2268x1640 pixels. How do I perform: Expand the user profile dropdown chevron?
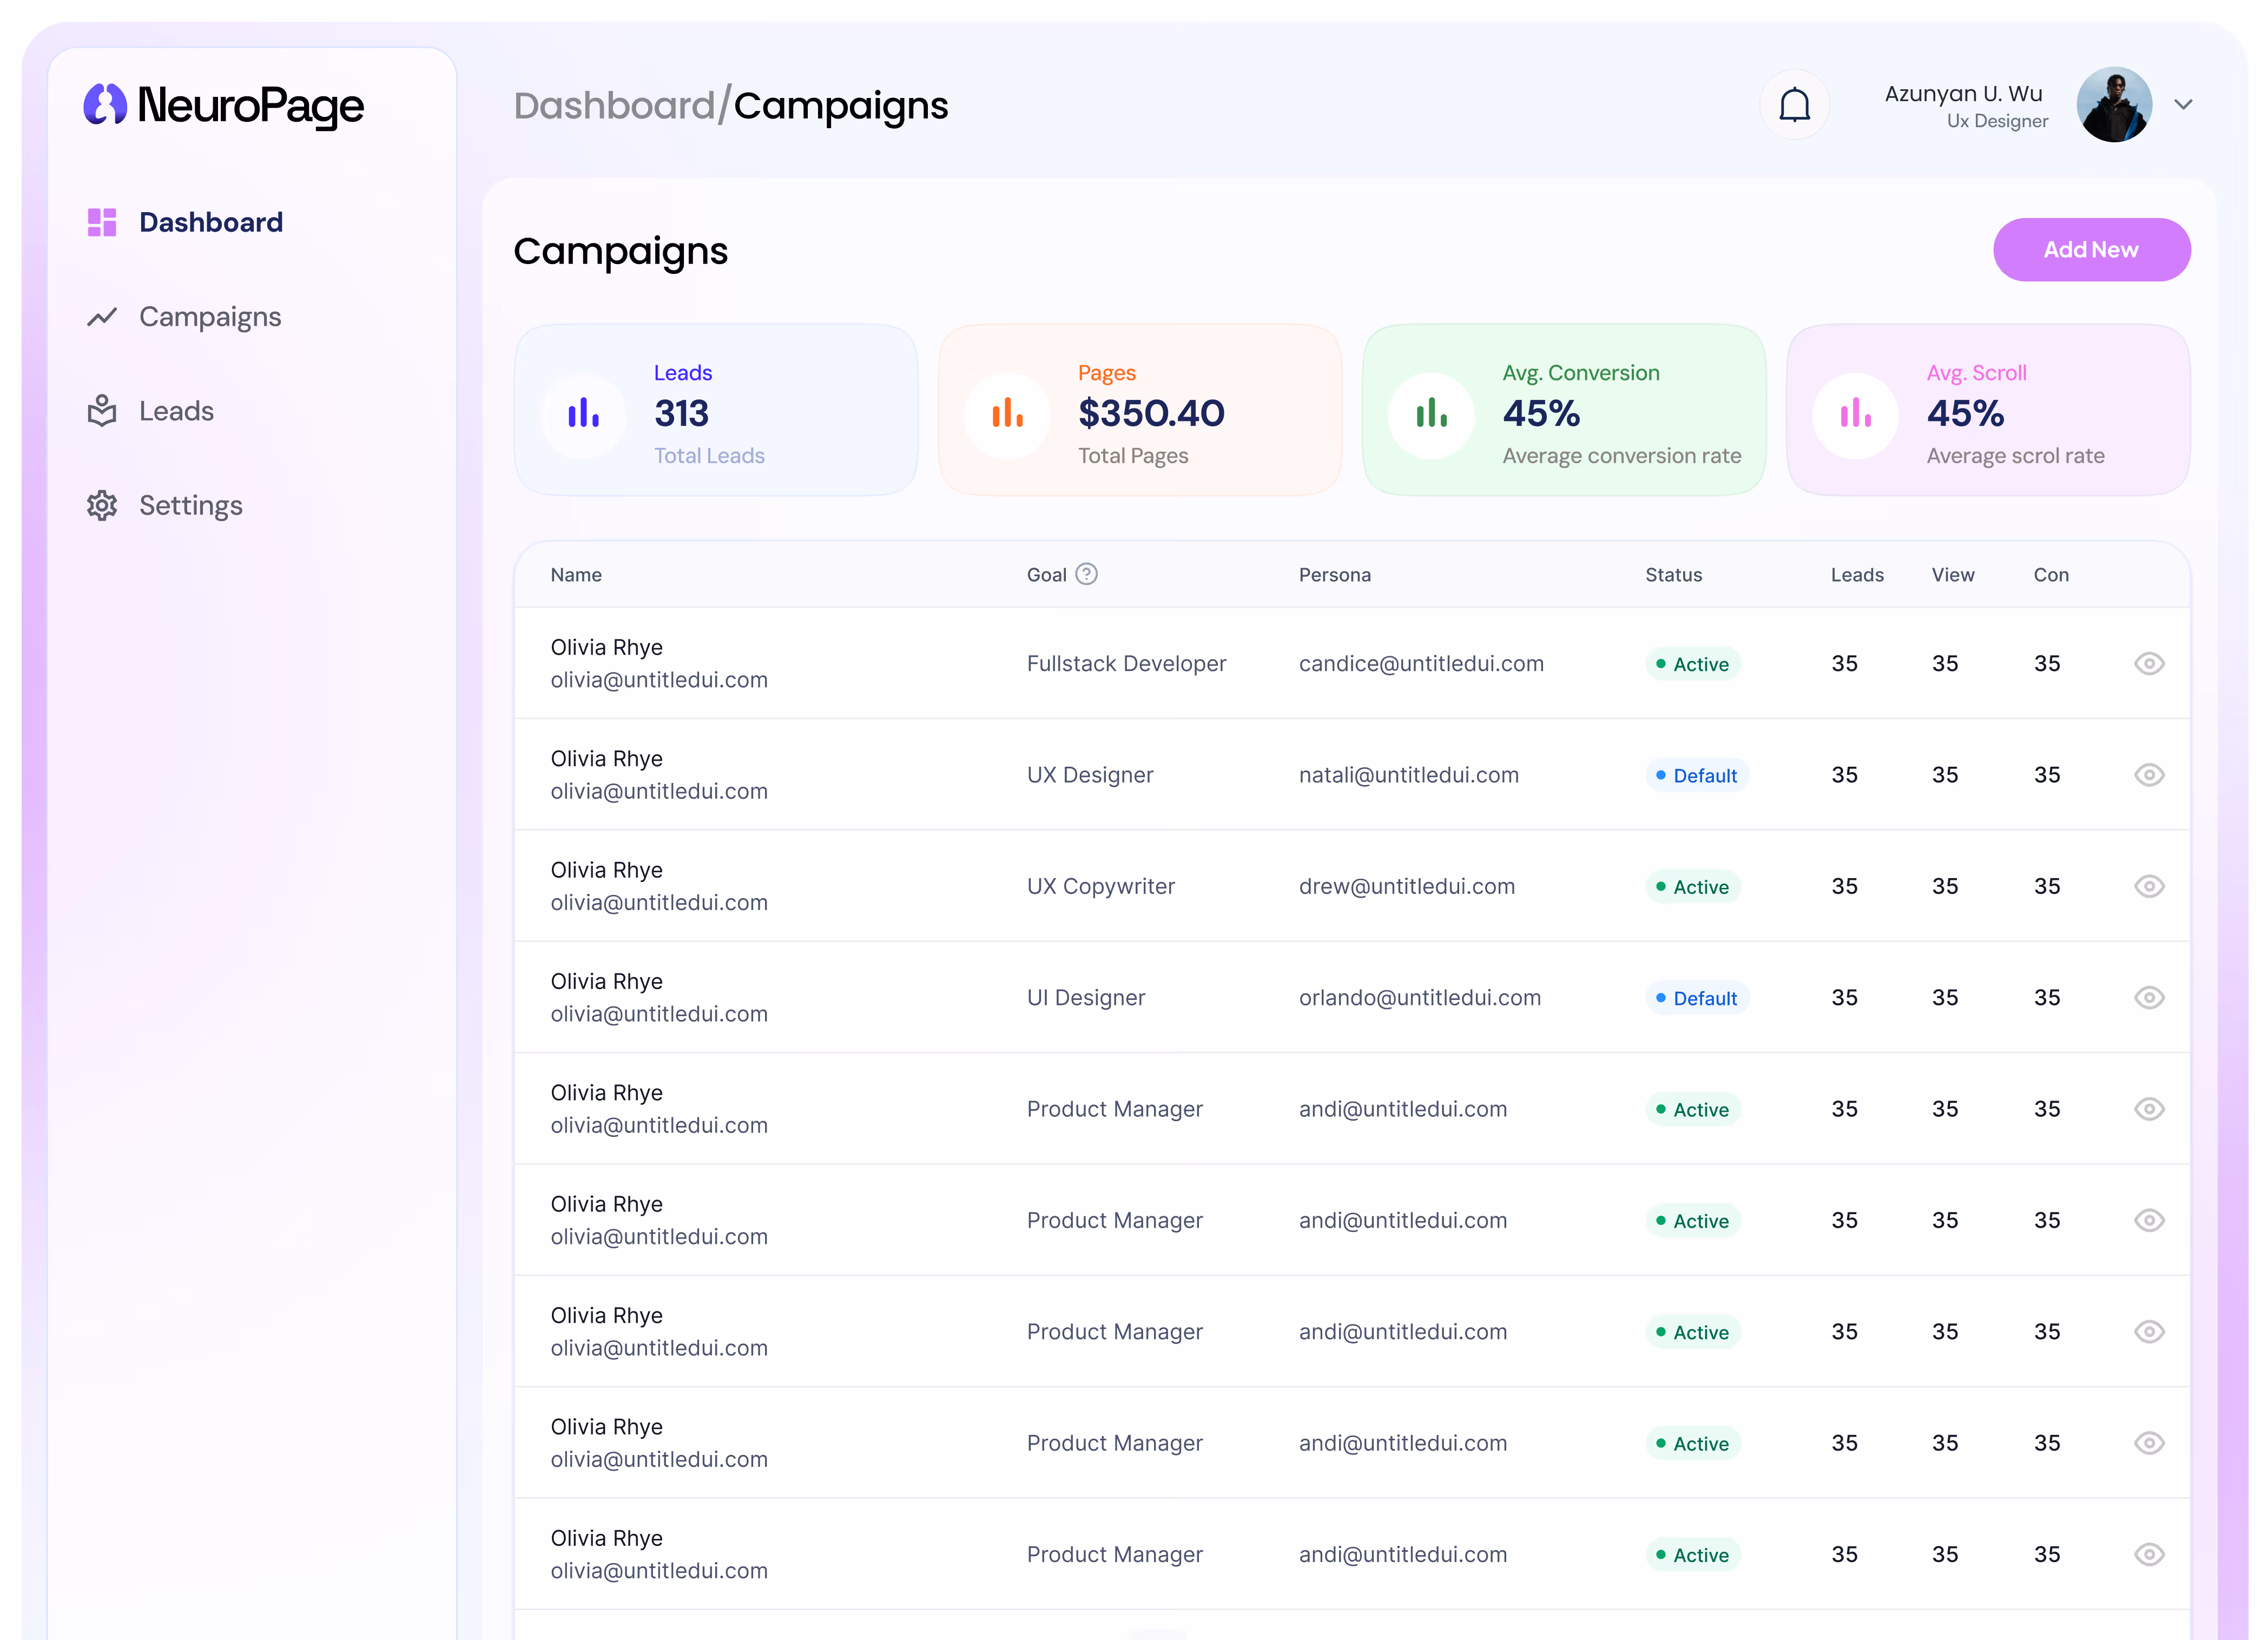point(2183,105)
